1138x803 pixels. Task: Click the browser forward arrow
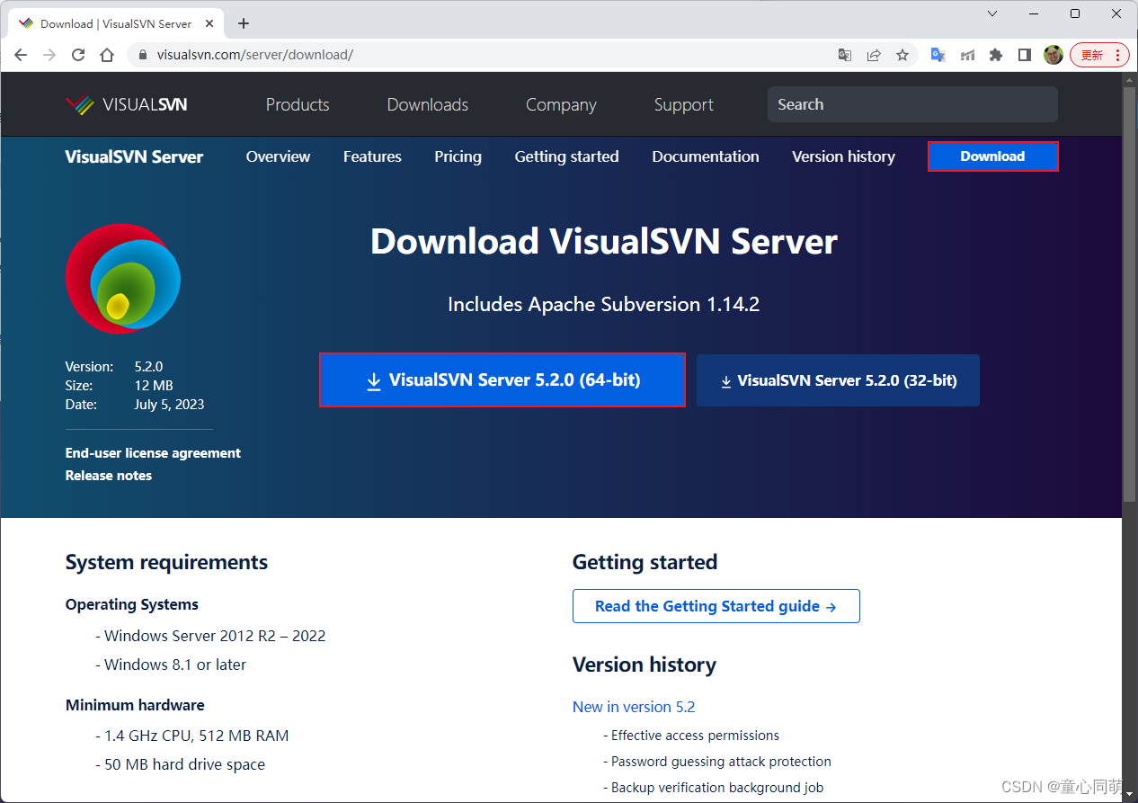[49, 55]
